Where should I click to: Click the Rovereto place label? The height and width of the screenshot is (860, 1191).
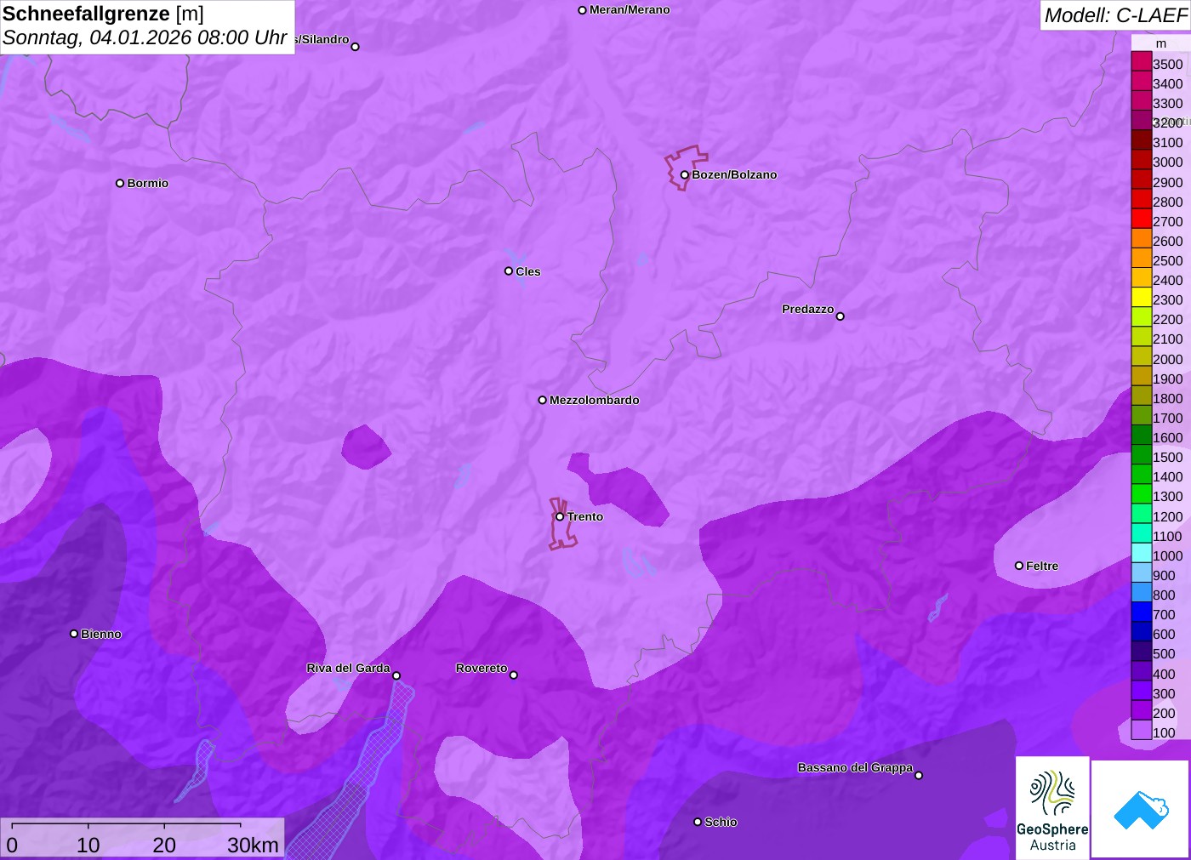click(x=482, y=668)
